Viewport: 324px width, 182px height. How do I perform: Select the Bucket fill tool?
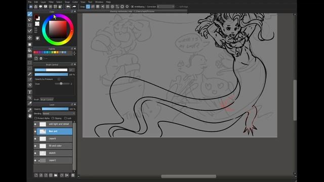[30, 50]
